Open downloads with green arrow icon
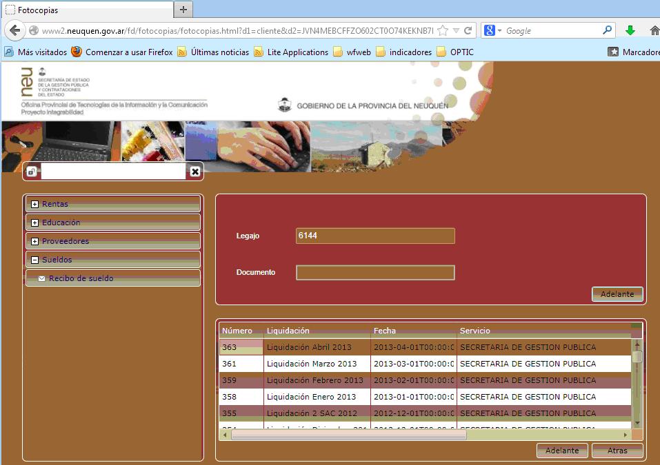Image resolution: width=660 pixels, height=465 pixels. (630, 30)
